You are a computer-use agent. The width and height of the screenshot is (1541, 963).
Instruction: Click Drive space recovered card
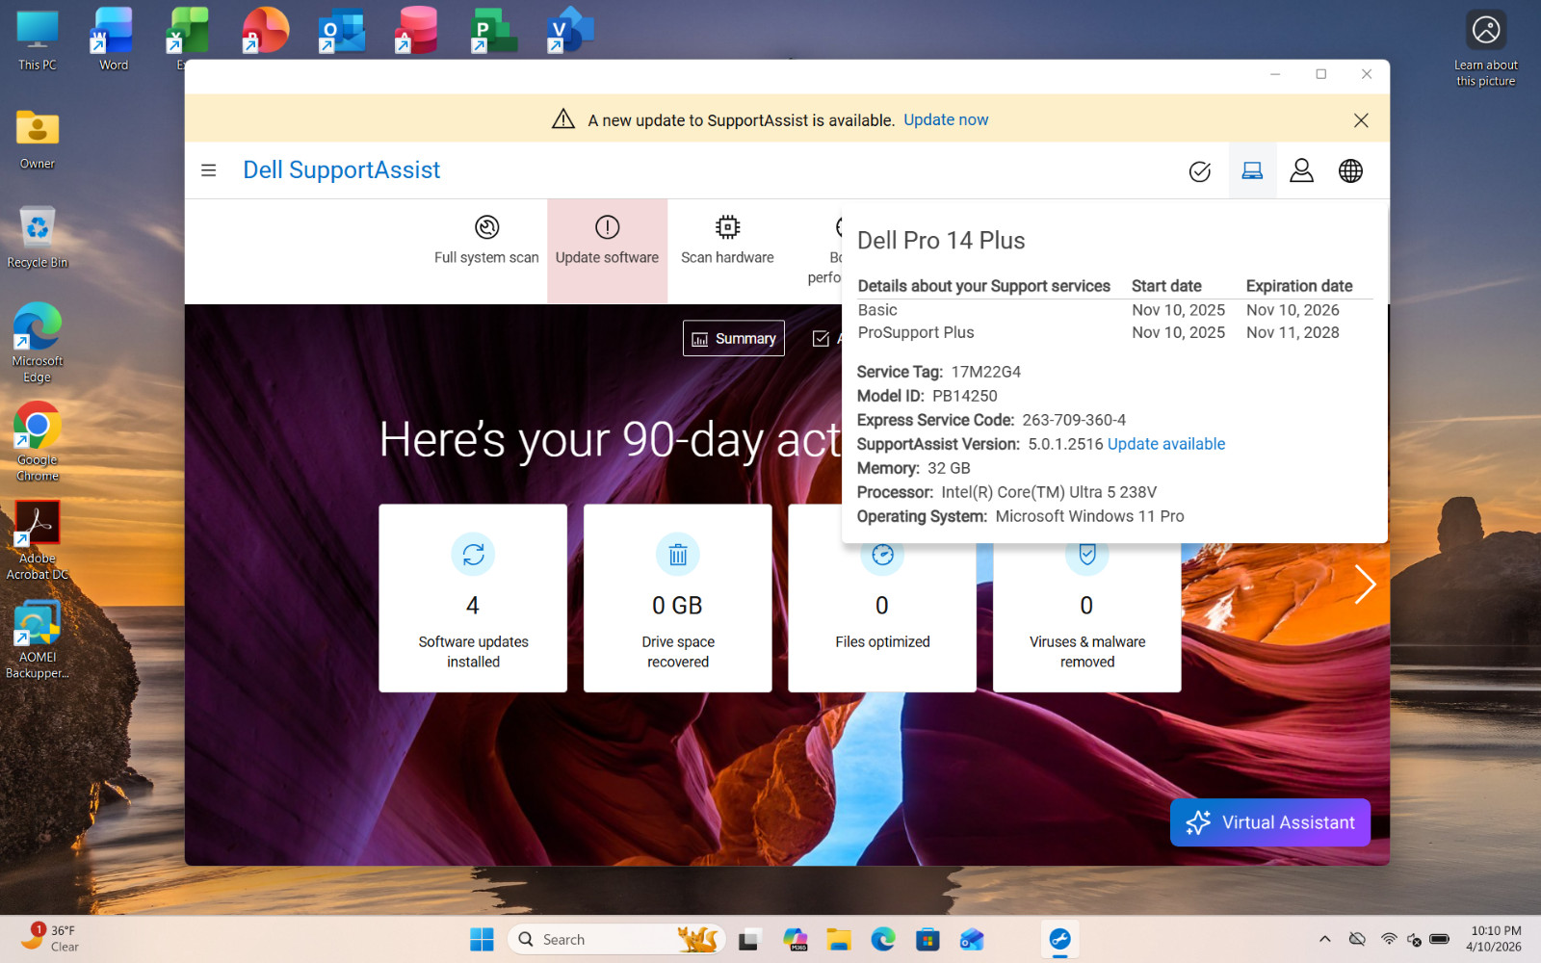coord(678,598)
